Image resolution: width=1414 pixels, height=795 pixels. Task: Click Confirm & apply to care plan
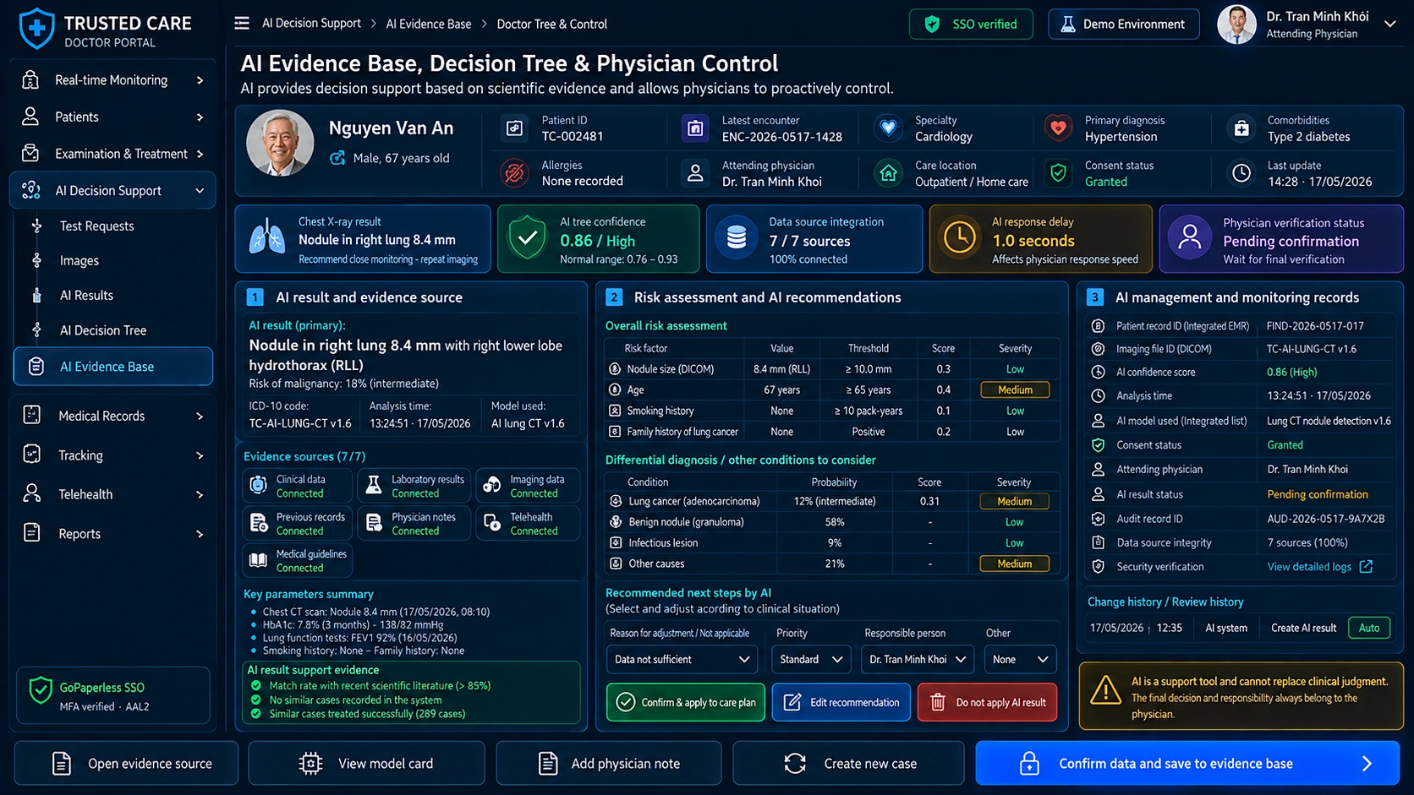[686, 702]
